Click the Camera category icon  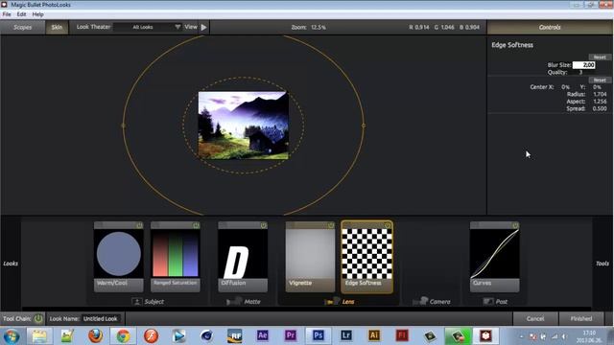click(x=420, y=302)
